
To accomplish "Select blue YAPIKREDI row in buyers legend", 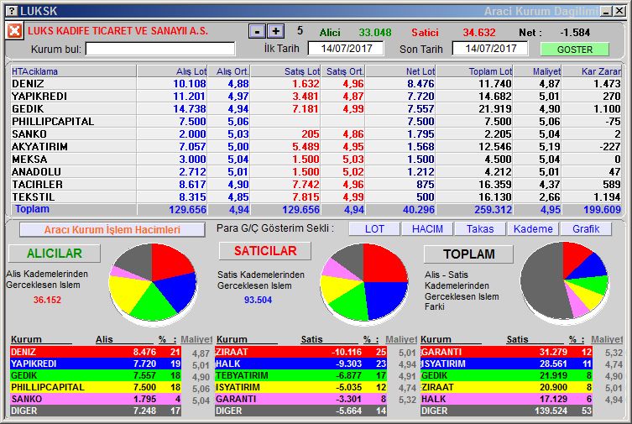I will pyautogui.click(x=96, y=364).
